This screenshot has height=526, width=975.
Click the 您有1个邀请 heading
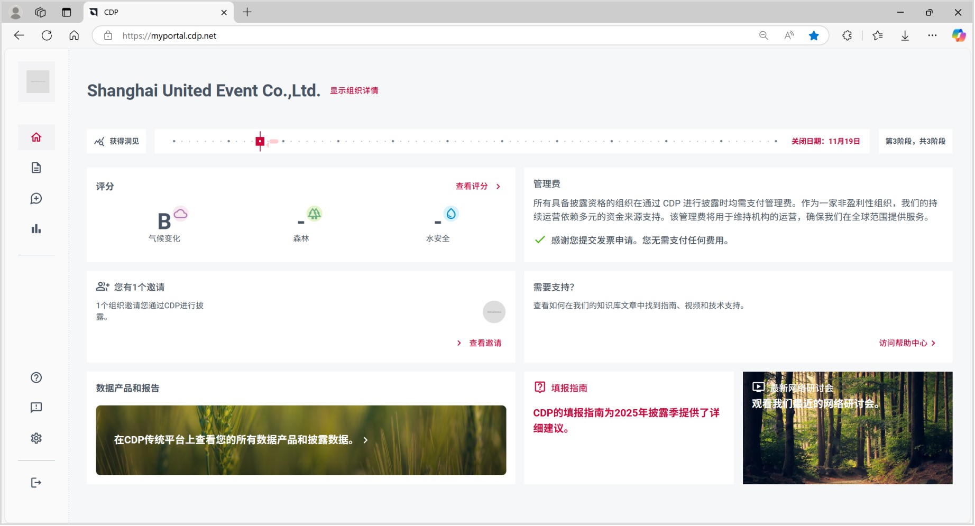click(x=139, y=288)
